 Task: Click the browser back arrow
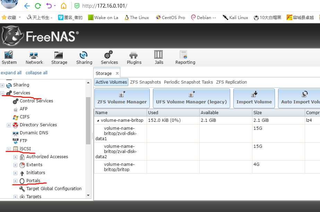pyautogui.click(x=27, y=6)
